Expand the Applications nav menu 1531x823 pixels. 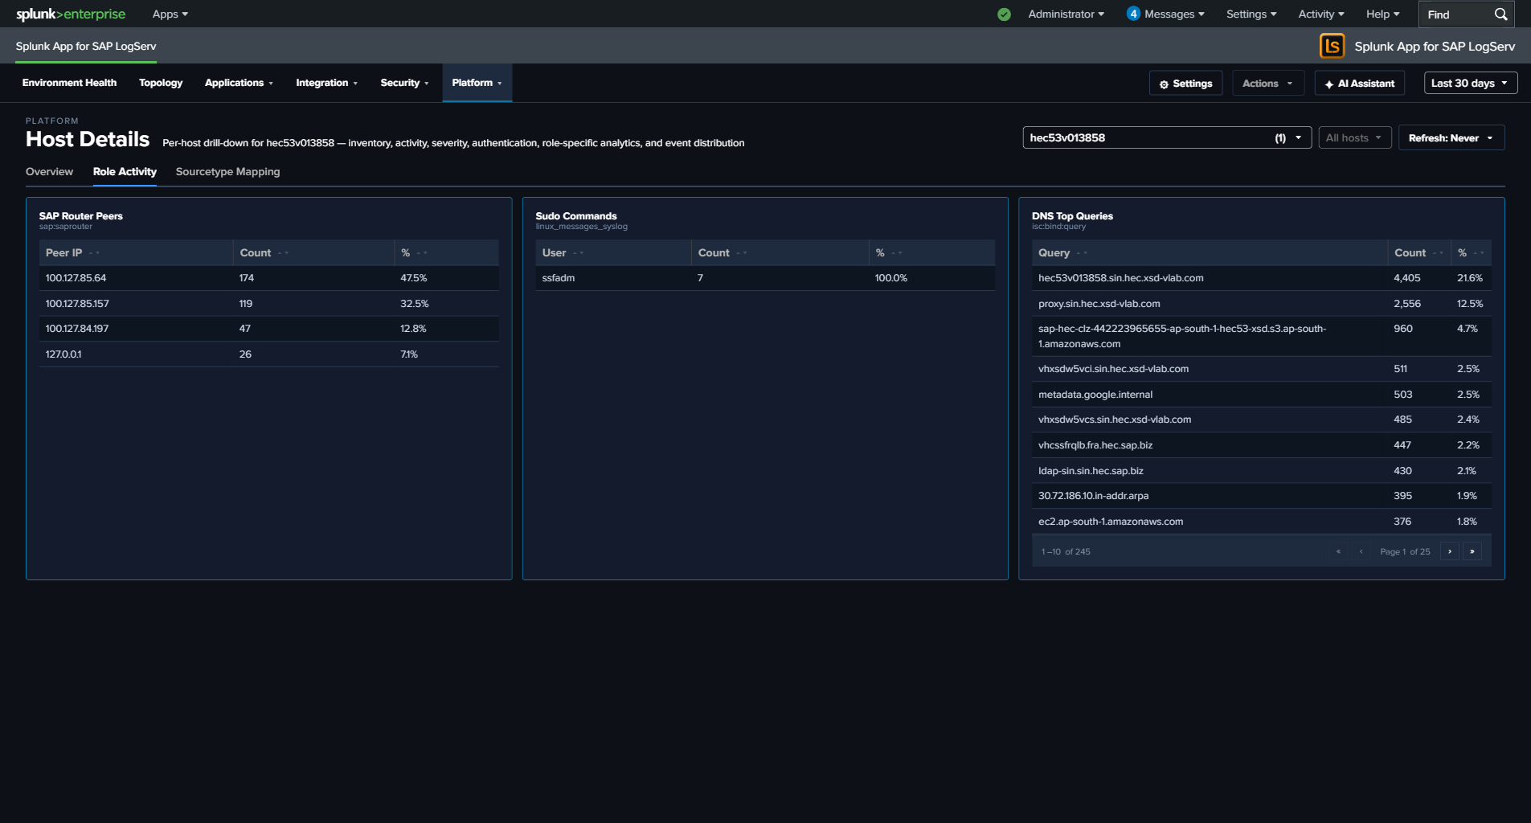[x=239, y=83]
